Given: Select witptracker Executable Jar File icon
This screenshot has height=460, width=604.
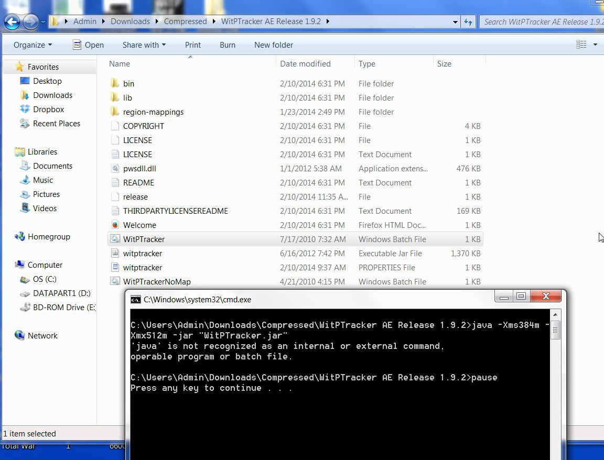Looking at the screenshot, I should pyautogui.click(x=114, y=253).
